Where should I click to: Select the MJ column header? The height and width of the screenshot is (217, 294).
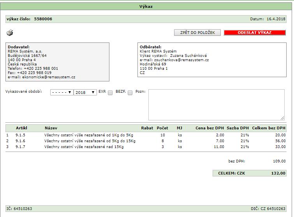[x=180, y=128]
